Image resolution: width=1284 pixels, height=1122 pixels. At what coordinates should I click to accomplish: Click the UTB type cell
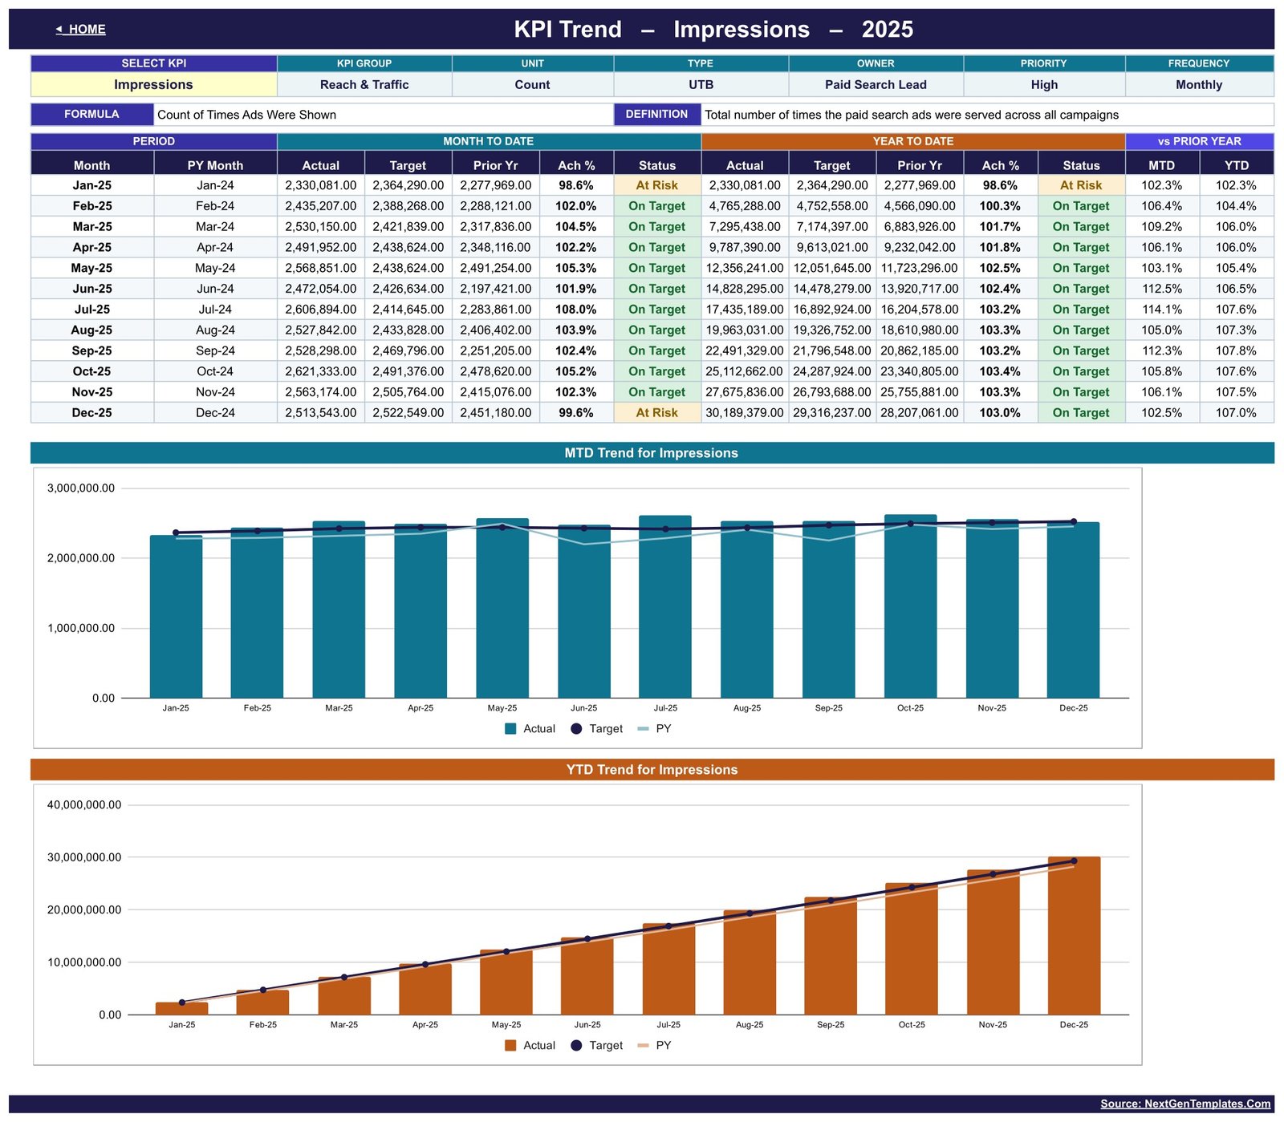pos(701,84)
